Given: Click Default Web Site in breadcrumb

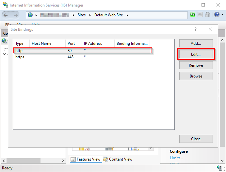Looking at the screenshot, I should coord(108,15).
